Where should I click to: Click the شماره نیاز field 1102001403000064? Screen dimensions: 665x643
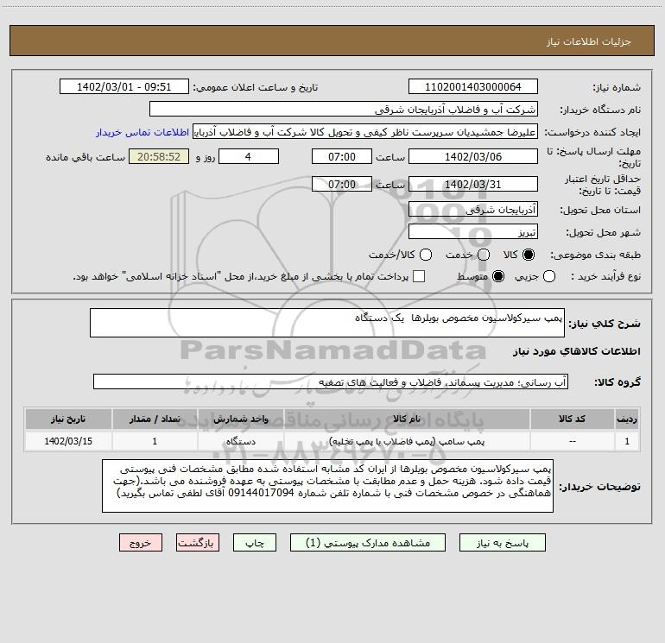[473, 86]
